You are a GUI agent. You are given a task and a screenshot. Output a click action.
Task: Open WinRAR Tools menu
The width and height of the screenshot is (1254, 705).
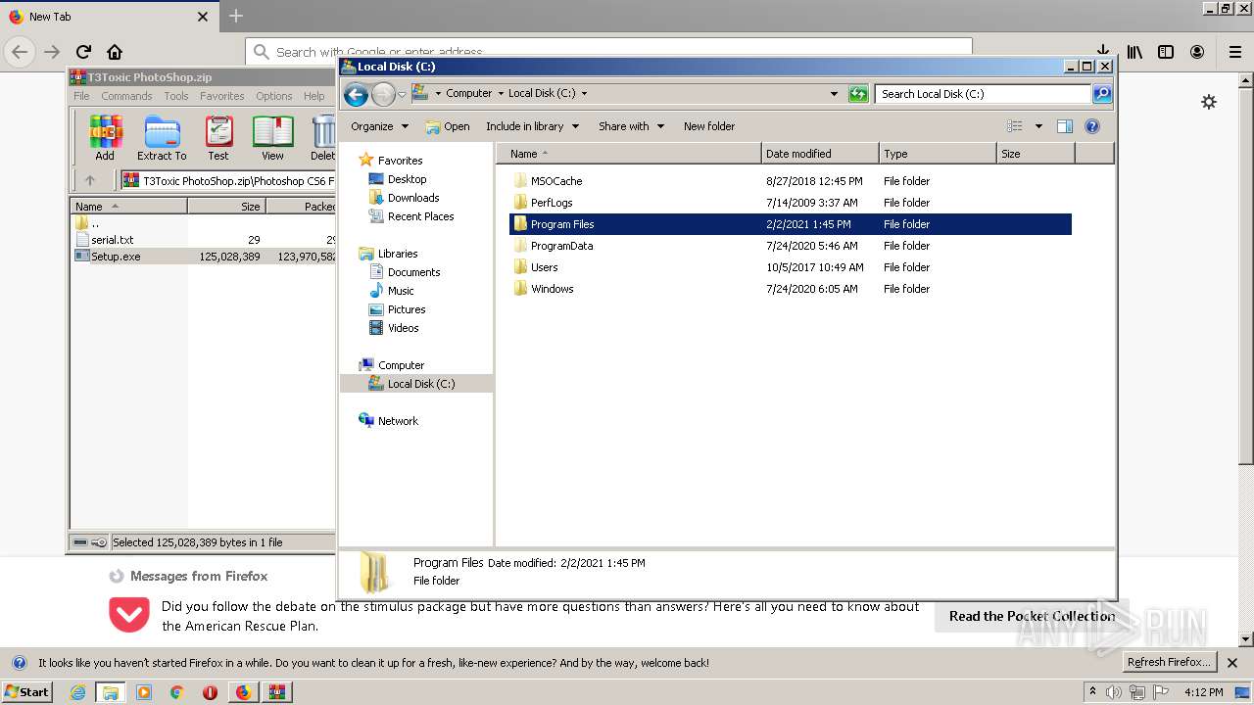pyautogui.click(x=176, y=96)
